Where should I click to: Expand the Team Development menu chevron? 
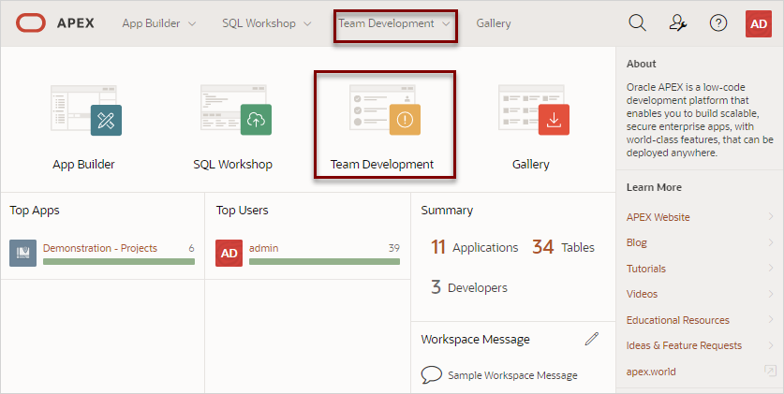[446, 24]
